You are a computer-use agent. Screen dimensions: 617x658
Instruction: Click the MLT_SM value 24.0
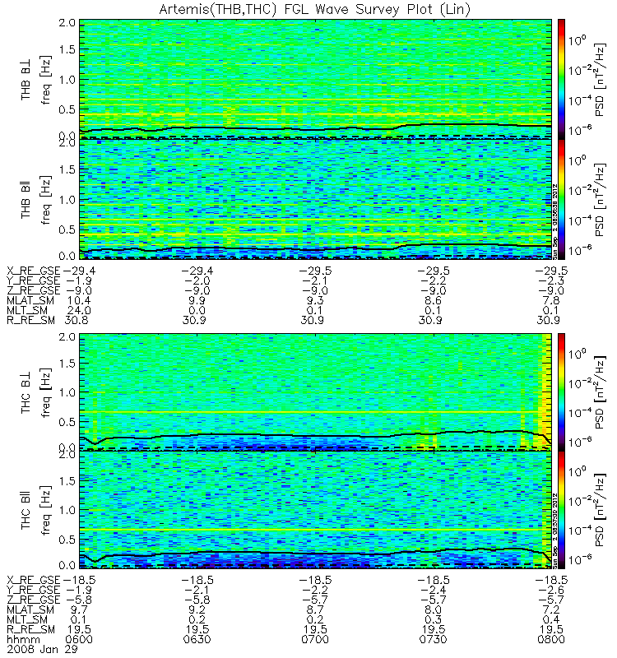tap(79, 311)
